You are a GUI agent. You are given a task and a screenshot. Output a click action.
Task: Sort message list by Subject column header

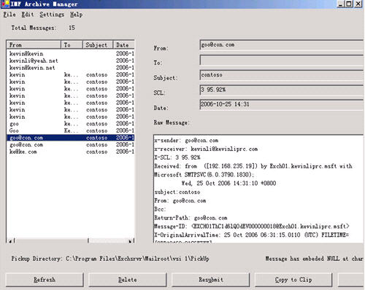(x=98, y=45)
